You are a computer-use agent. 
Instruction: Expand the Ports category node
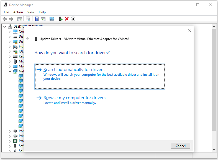pos(10,131)
